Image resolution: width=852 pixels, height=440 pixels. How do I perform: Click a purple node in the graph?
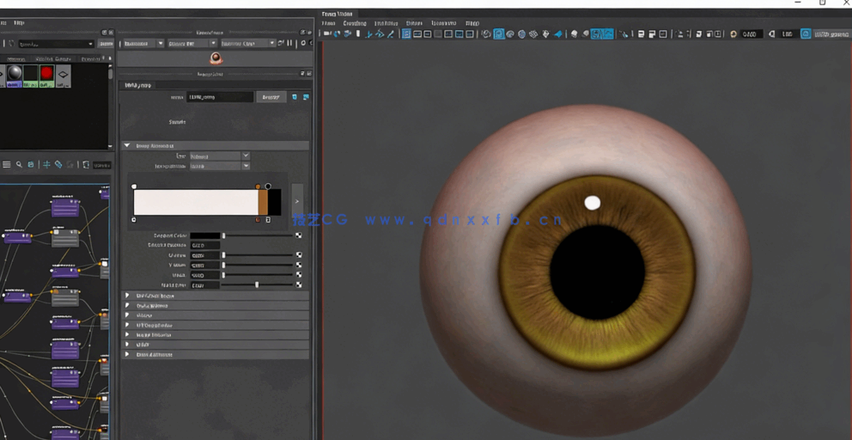pyautogui.click(x=65, y=209)
